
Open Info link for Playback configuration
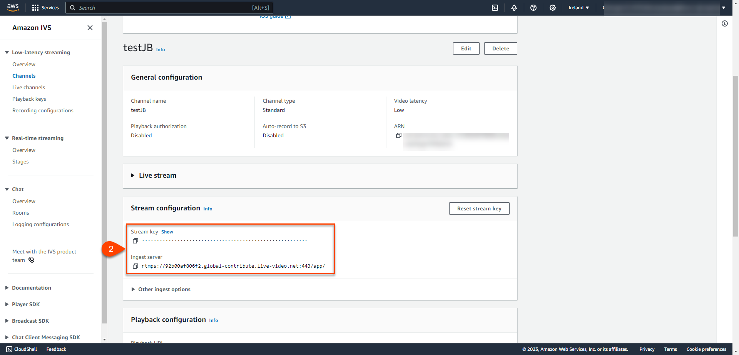click(214, 320)
